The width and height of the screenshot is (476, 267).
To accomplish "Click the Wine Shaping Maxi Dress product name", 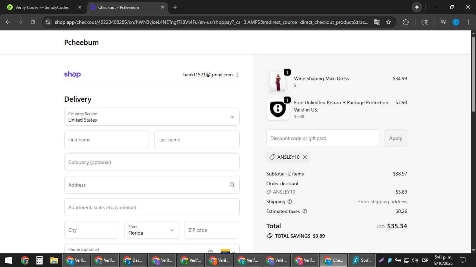I will pos(321,79).
